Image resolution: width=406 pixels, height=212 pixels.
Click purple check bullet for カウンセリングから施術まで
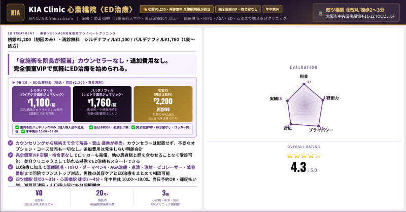point(11,143)
